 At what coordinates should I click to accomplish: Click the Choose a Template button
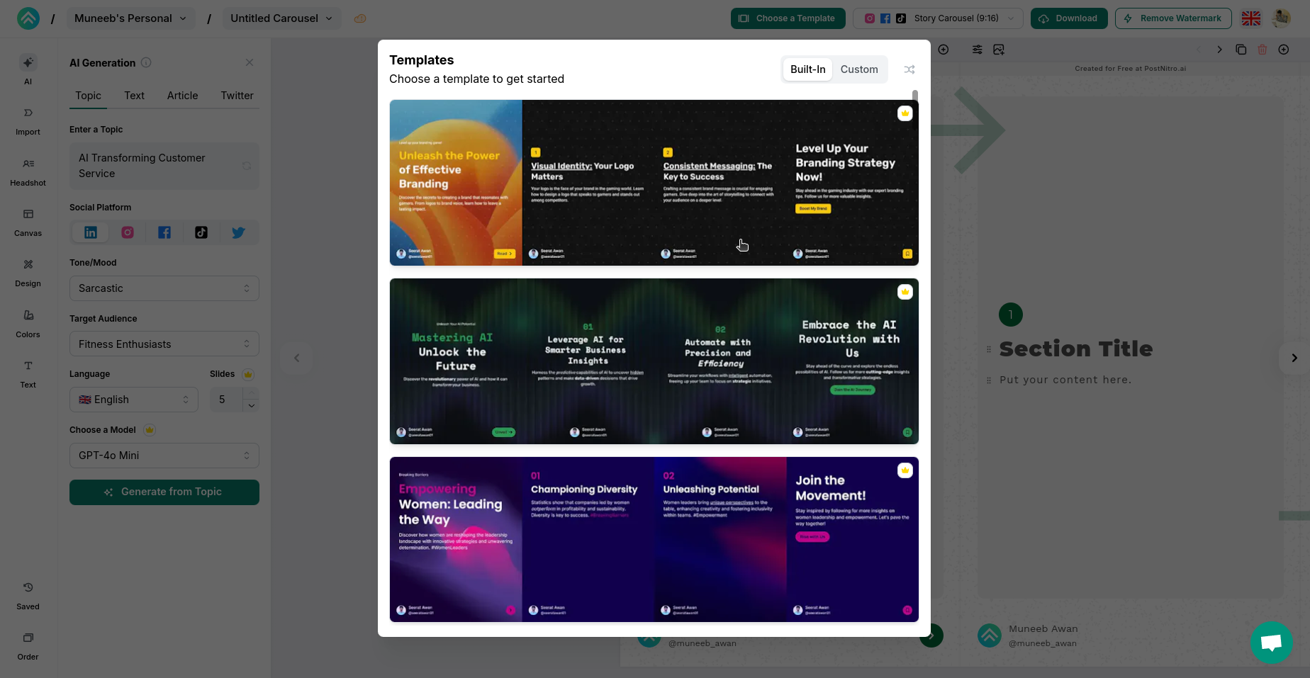[788, 18]
